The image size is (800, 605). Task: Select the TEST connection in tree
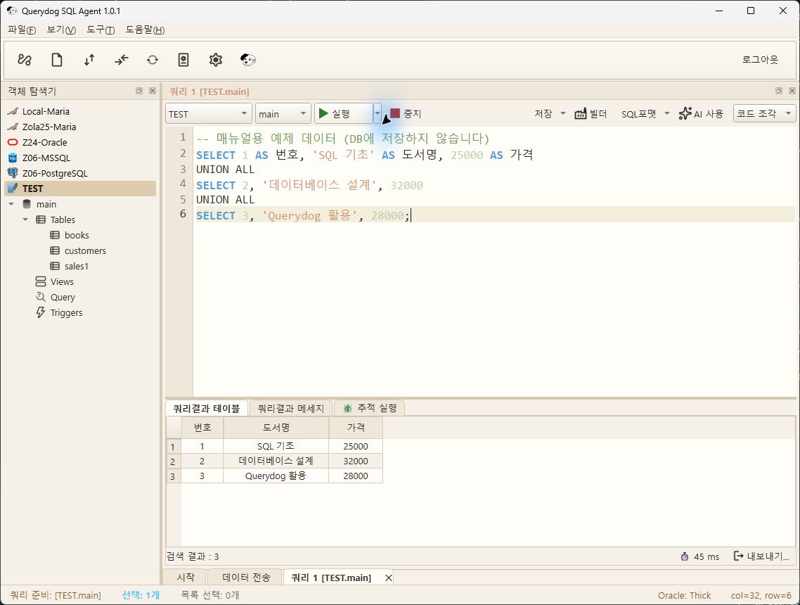tap(80, 189)
